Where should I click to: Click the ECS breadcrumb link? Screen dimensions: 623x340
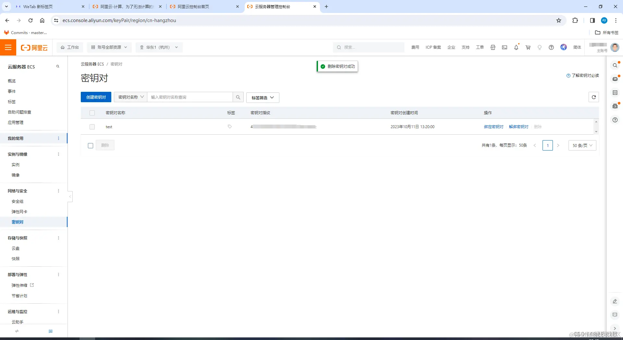(x=92, y=64)
